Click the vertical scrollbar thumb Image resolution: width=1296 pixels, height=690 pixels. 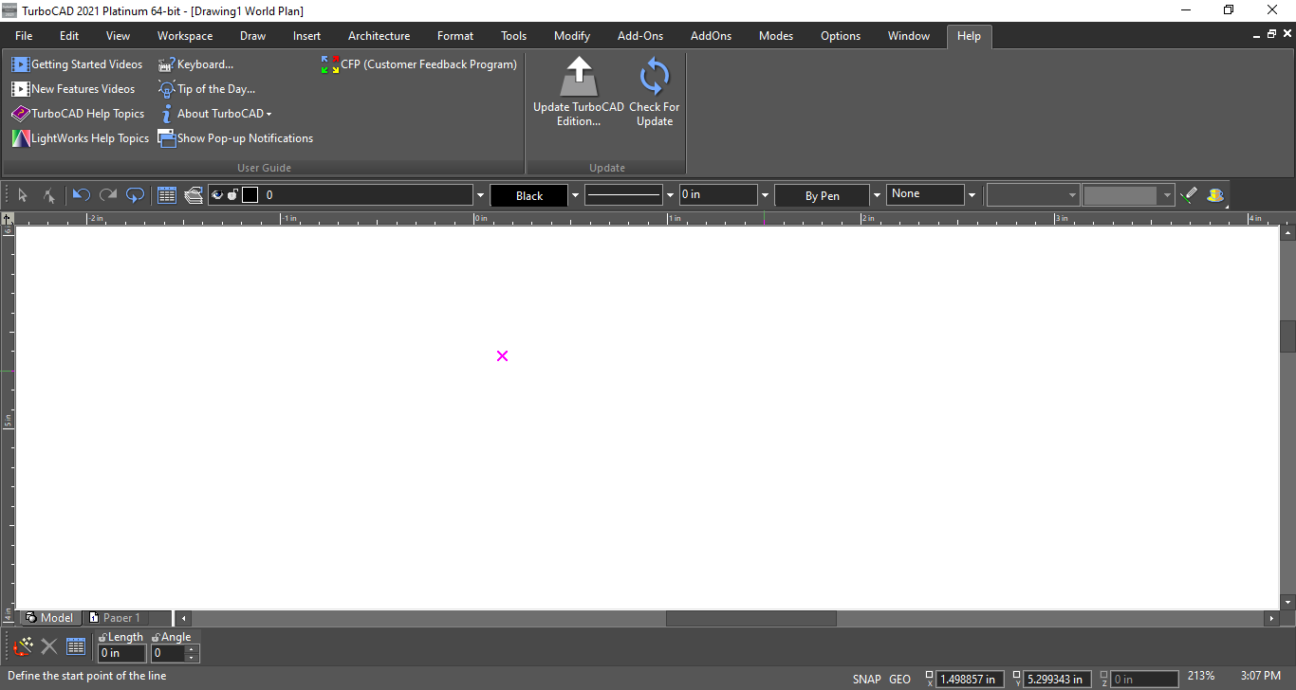(x=1287, y=336)
